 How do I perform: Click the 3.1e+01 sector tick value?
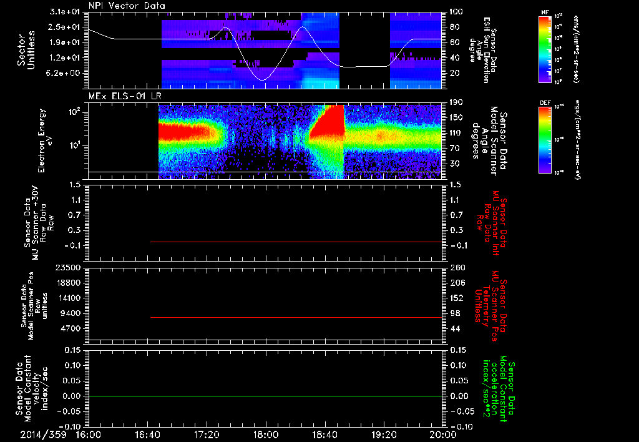pyautogui.click(x=66, y=12)
